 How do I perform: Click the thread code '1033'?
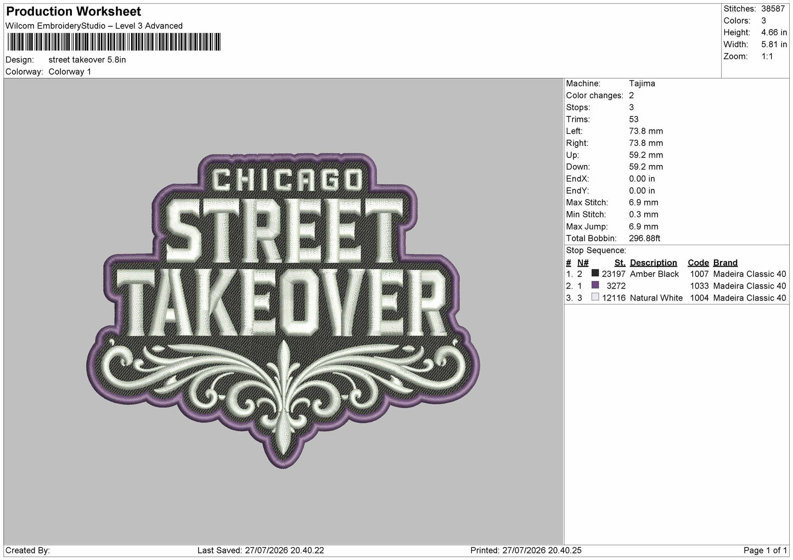point(700,286)
